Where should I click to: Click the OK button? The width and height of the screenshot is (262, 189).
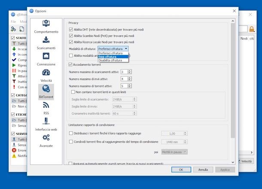click(x=181, y=170)
